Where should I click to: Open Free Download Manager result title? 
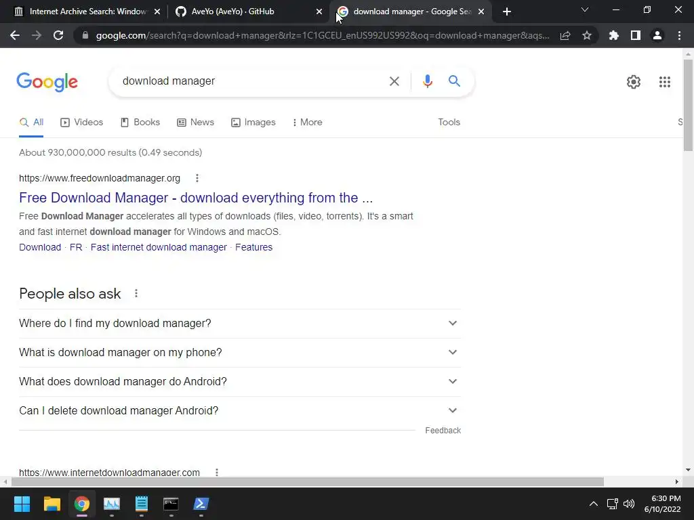coord(196,198)
